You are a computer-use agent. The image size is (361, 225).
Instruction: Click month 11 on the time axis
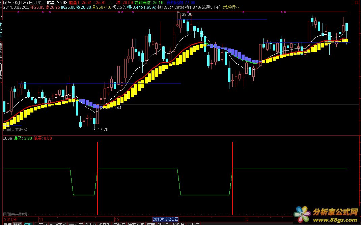tap(41, 219)
